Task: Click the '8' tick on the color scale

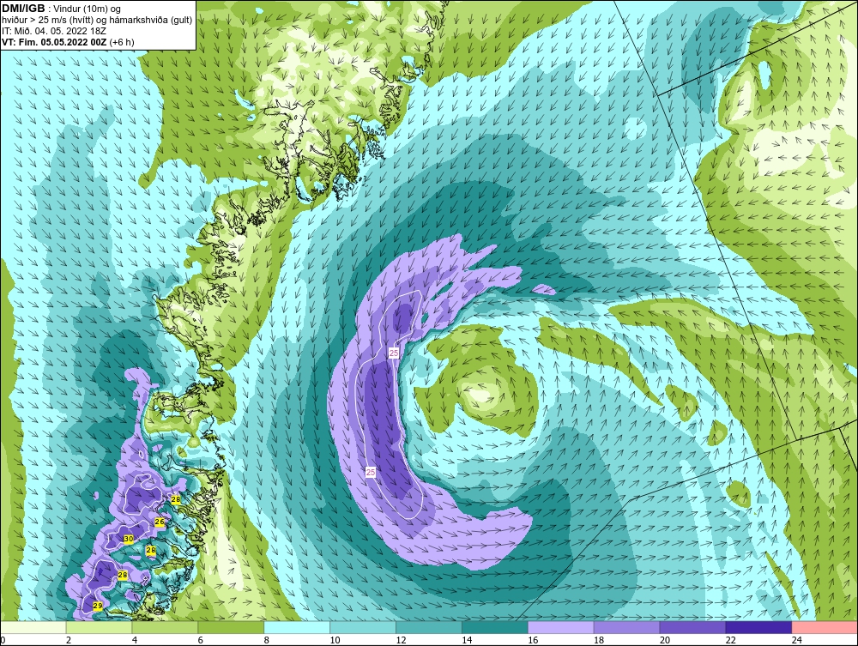Action: [267, 640]
